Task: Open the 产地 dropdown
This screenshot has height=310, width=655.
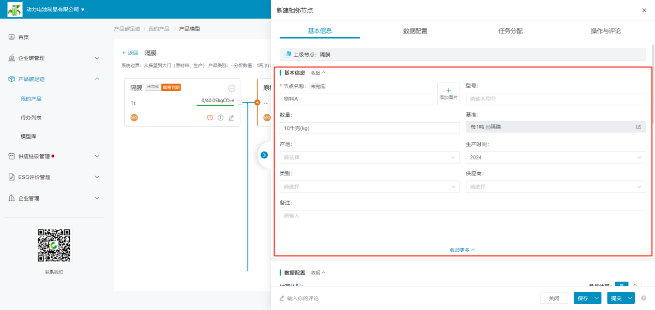Action: (370, 157)
